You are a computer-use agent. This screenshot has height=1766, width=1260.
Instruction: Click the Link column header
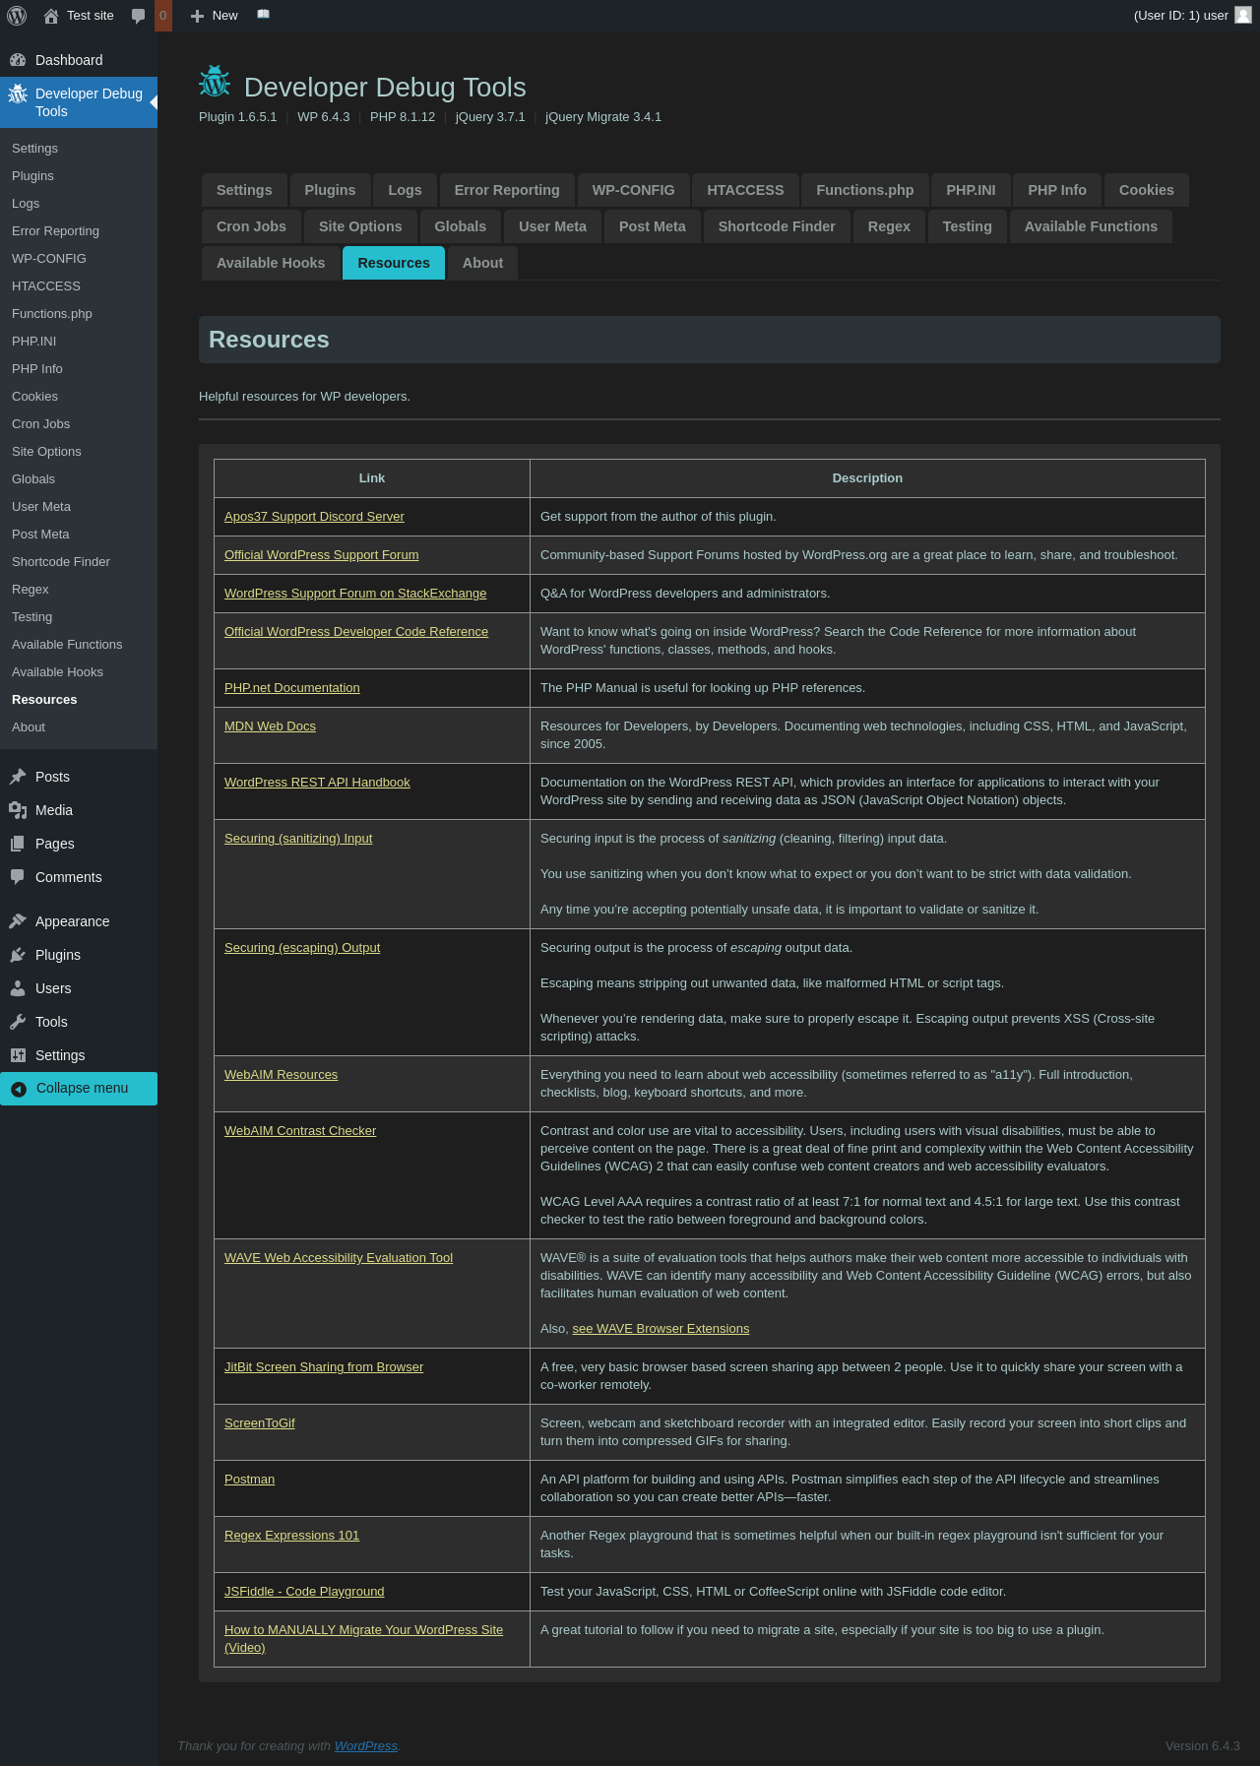[x=372, y=478]
